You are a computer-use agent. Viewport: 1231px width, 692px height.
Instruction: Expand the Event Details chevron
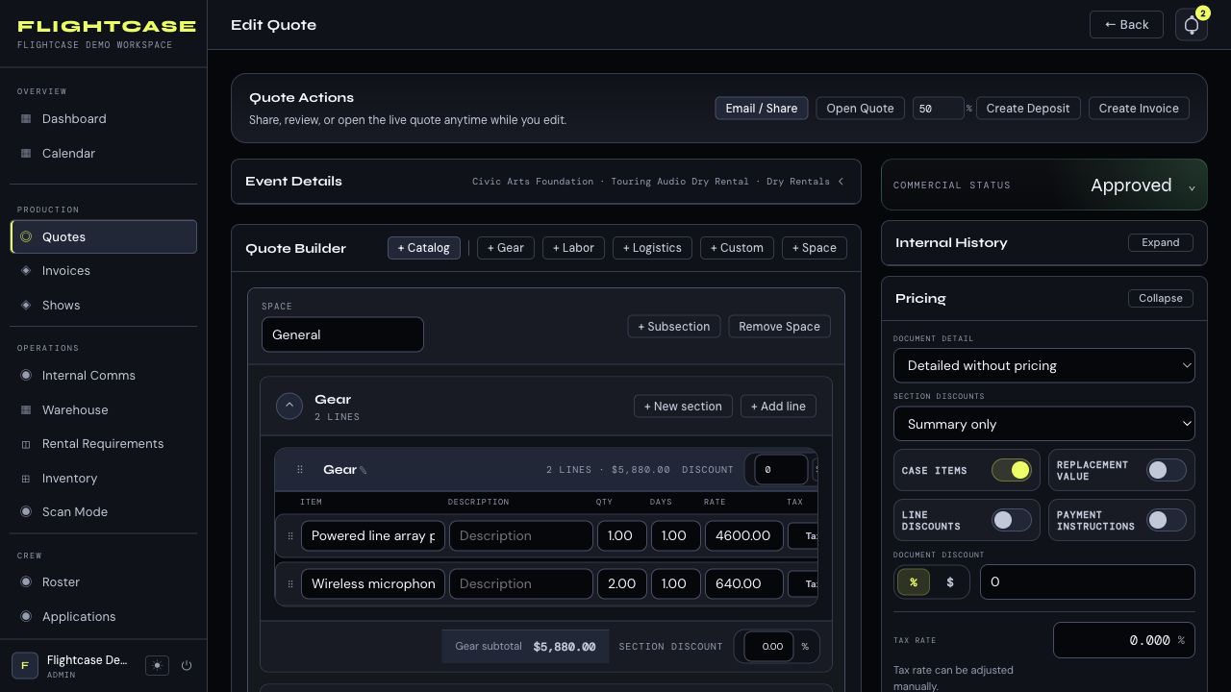click(841, 182)
